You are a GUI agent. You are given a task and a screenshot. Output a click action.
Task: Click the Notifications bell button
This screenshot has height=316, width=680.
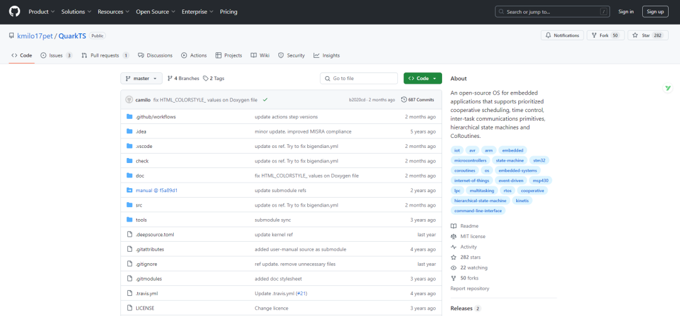click(562, 35)
